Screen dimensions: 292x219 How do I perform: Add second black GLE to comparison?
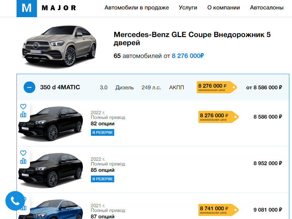coord(23,161)
